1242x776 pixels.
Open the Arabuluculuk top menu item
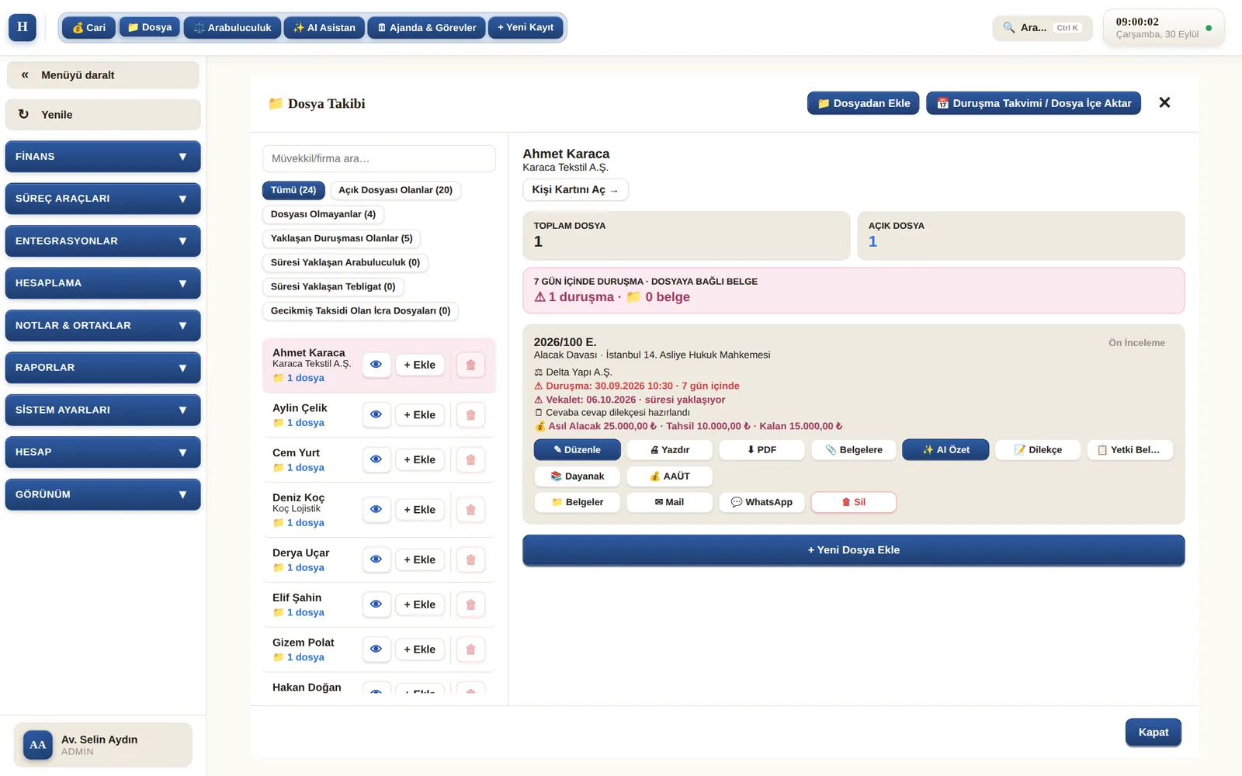click(232, 28)
